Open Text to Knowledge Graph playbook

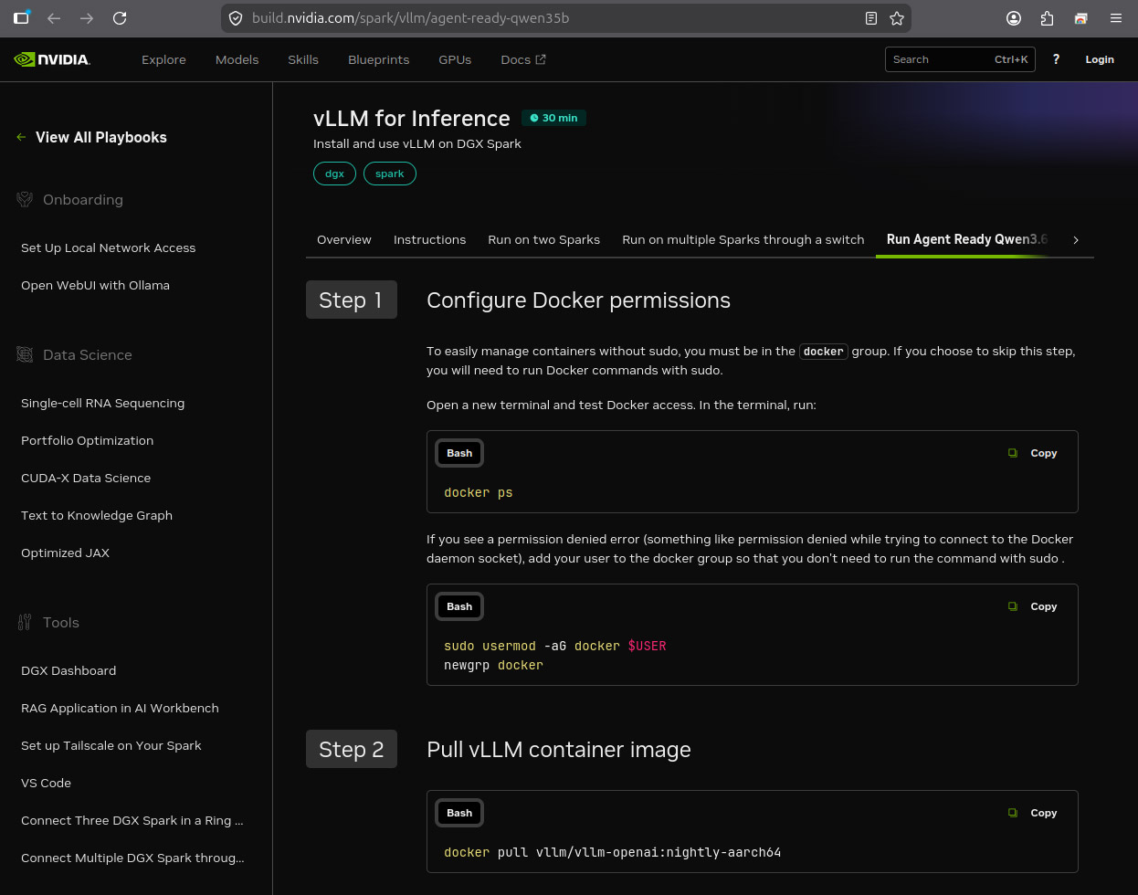[x=97, y=515]
